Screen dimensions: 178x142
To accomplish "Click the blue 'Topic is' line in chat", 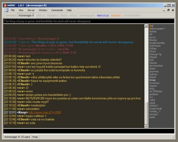I will click(x=69, y=42).
